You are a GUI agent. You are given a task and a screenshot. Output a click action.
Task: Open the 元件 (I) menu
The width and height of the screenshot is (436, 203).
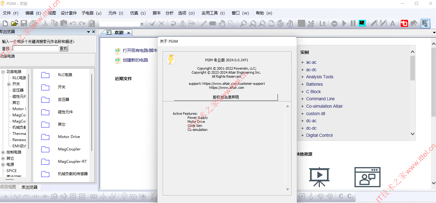coord(116,13)
